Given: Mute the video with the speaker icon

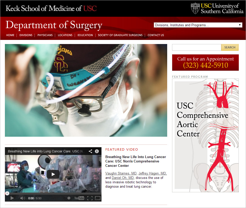Looking at the screenshot, I should (x=22, y=198).
